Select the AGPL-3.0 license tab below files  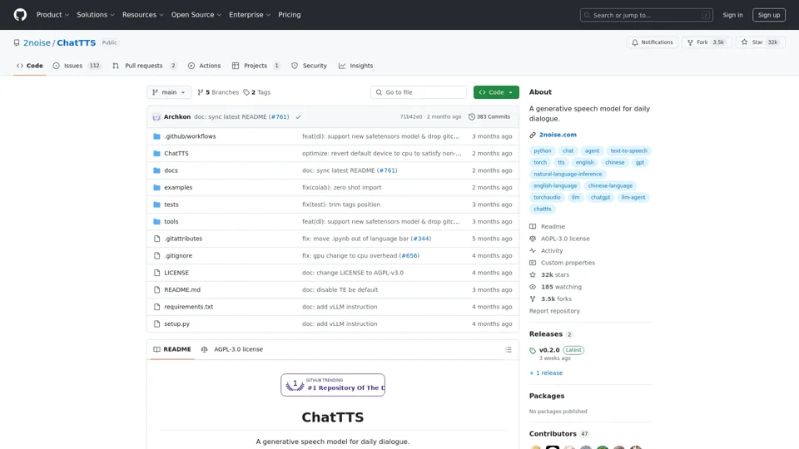[x=232, y=350]
